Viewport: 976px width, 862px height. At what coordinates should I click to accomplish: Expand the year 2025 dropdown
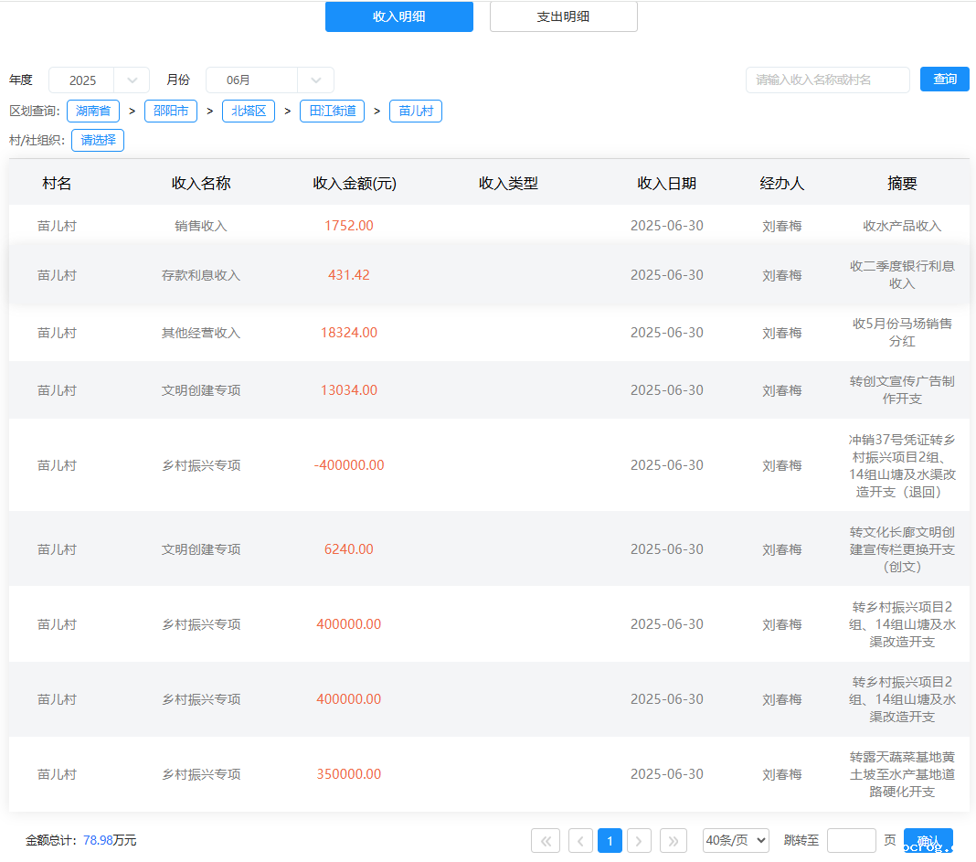[x=99, y=80]
